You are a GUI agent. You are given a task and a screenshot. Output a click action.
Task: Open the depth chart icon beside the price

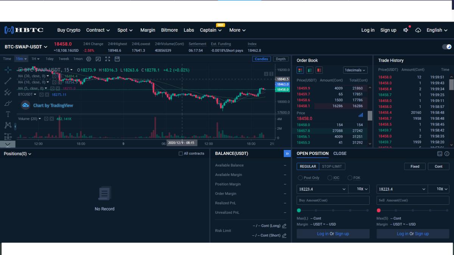[x=360, y=114]
